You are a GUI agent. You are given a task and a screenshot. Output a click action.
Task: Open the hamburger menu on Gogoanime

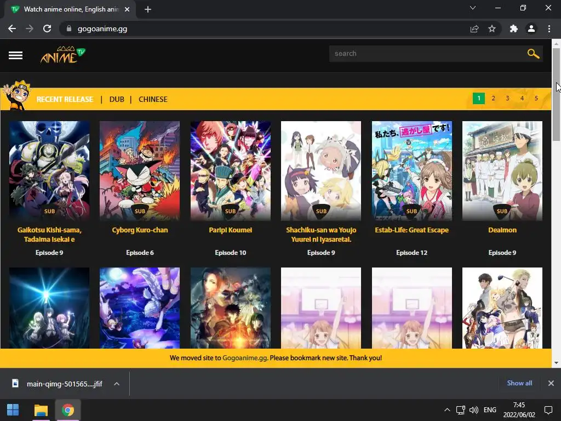[x=15, y=55]
